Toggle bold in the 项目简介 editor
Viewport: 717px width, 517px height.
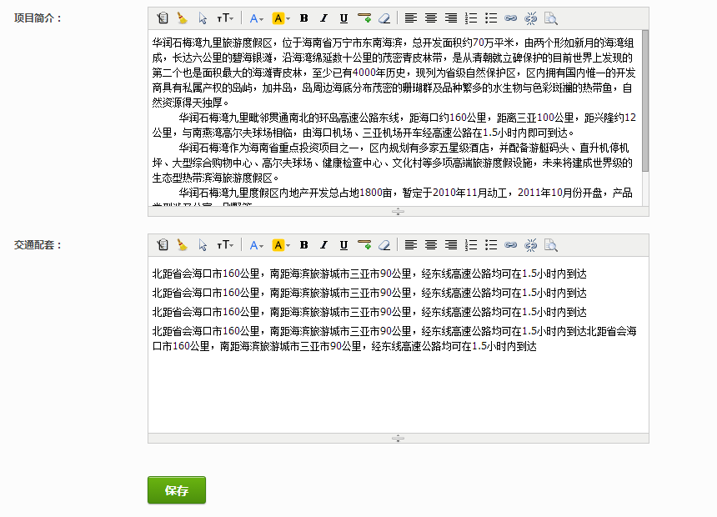(x=303, y=18)
